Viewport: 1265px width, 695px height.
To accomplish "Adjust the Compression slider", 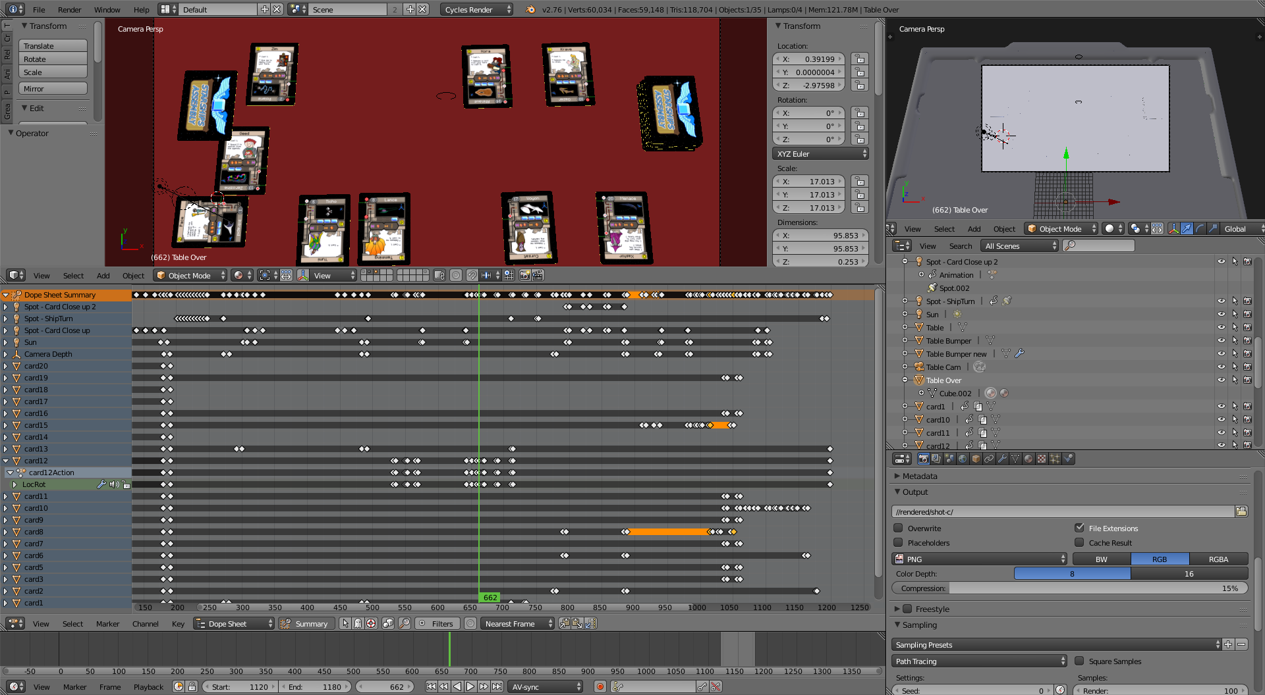I will point(1070,588).
